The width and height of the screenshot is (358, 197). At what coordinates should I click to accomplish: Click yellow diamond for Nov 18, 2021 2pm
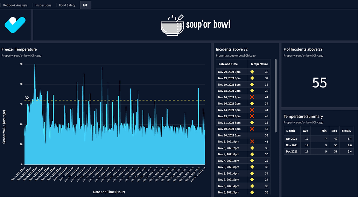252,91
